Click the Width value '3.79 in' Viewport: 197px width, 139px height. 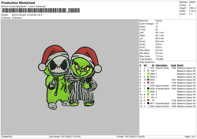pos(192,11)
